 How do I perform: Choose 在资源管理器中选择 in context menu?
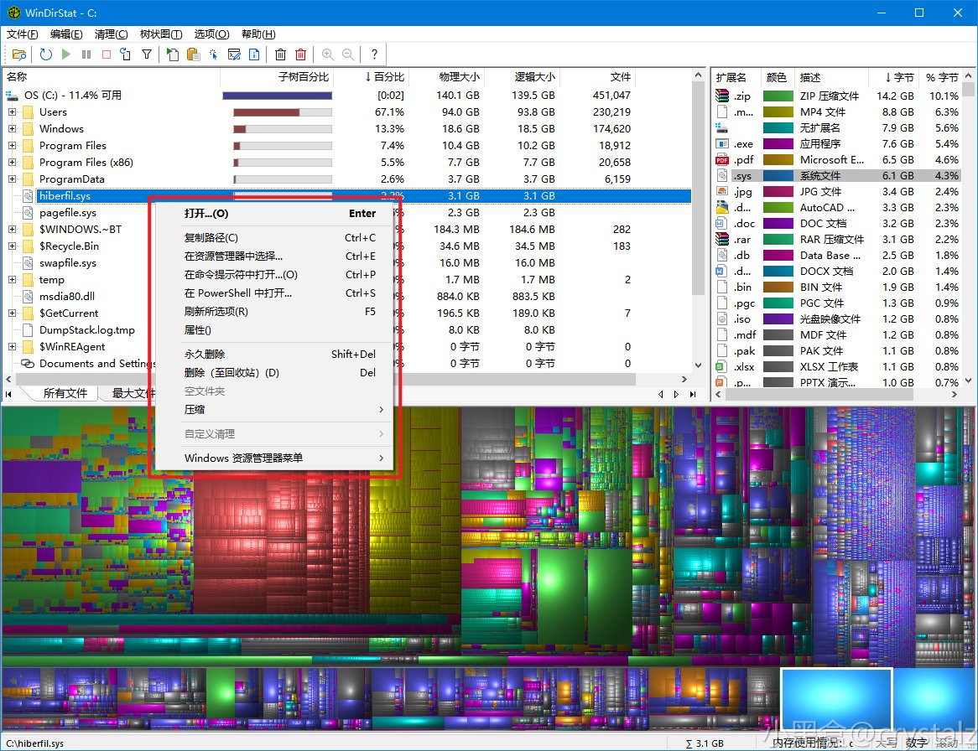coord(273,256)
